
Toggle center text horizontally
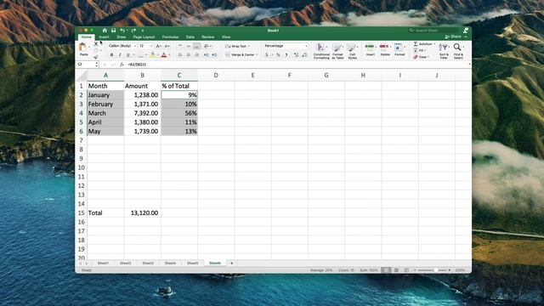click(x=189, y=54)
